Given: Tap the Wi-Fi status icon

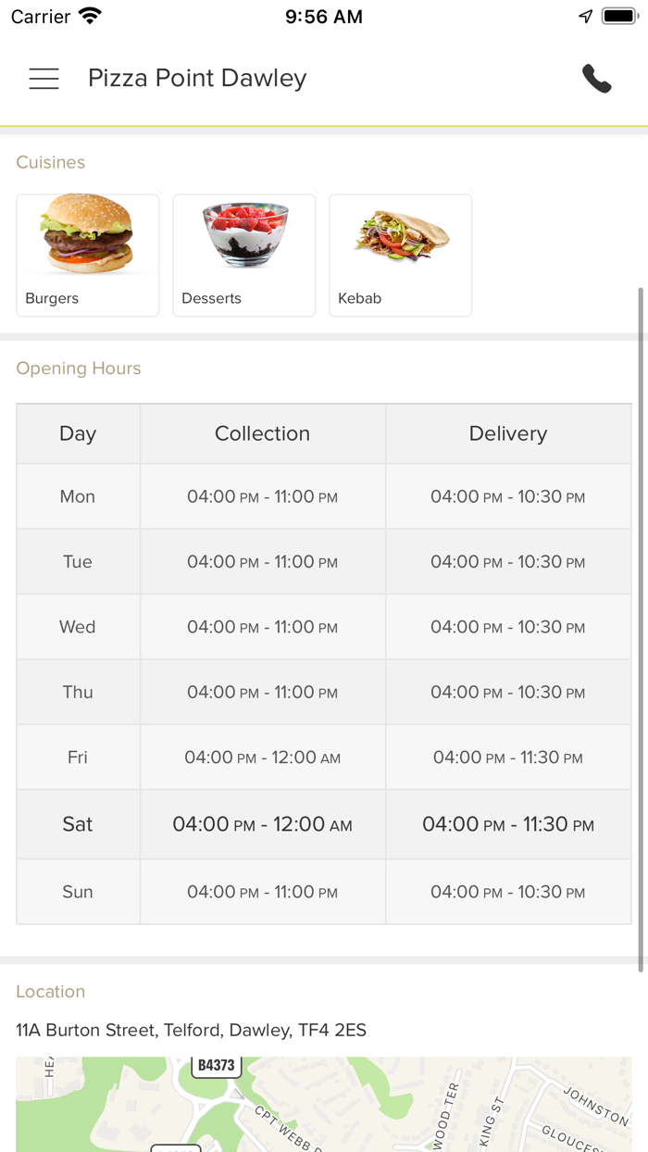Looking at the screenshot, I should click(90, 17).
